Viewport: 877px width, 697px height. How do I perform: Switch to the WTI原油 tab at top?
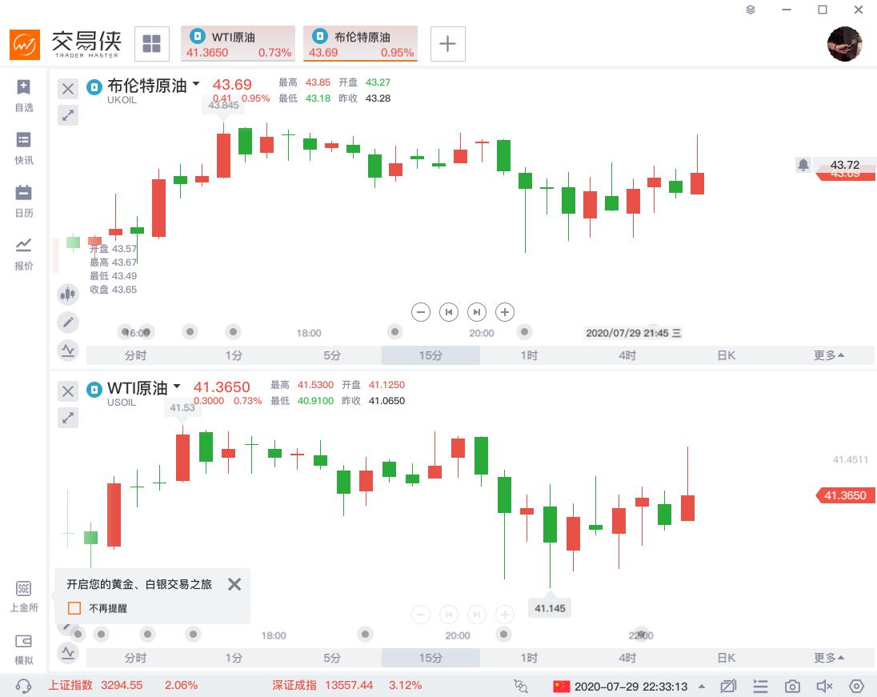238,44
